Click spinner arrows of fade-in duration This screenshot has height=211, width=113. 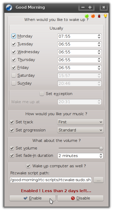(x=101, y=156)
